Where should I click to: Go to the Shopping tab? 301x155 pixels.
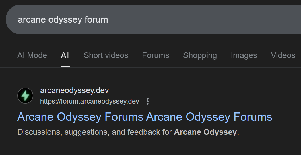click(x=200, y=55)
